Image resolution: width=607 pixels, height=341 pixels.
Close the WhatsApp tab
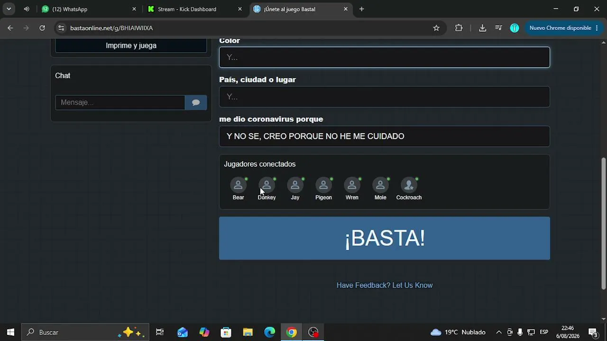(134, 9)
